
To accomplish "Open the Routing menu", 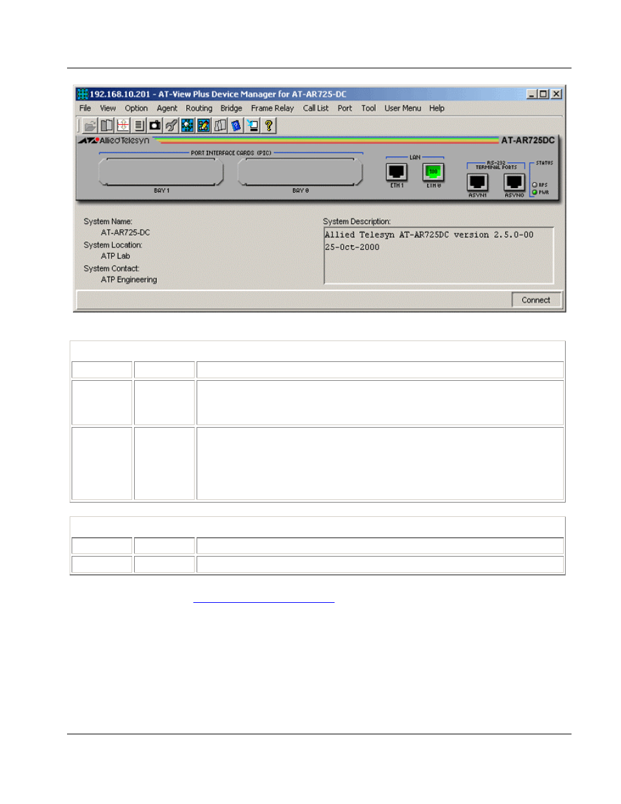I will (x=199, y=108).
